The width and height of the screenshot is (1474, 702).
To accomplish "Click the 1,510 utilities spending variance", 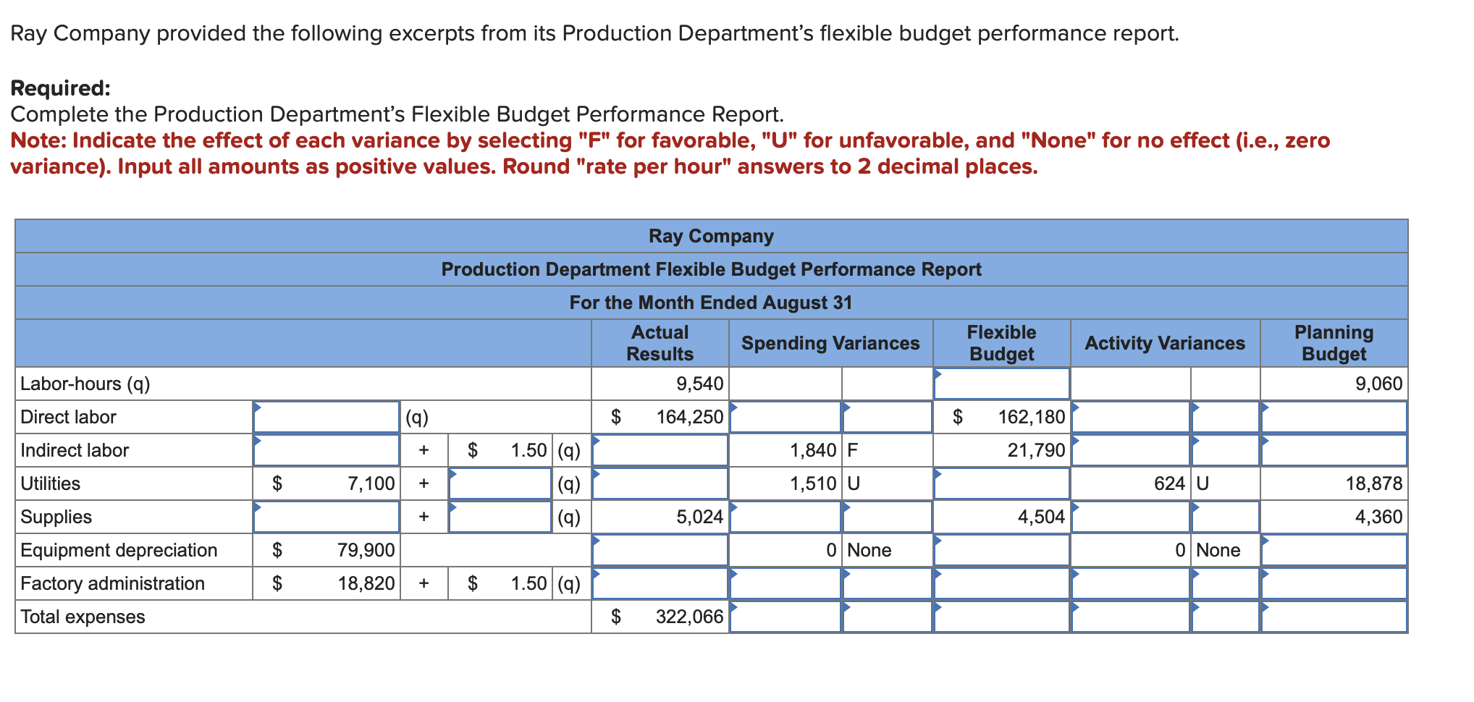I will coord(813,483).
